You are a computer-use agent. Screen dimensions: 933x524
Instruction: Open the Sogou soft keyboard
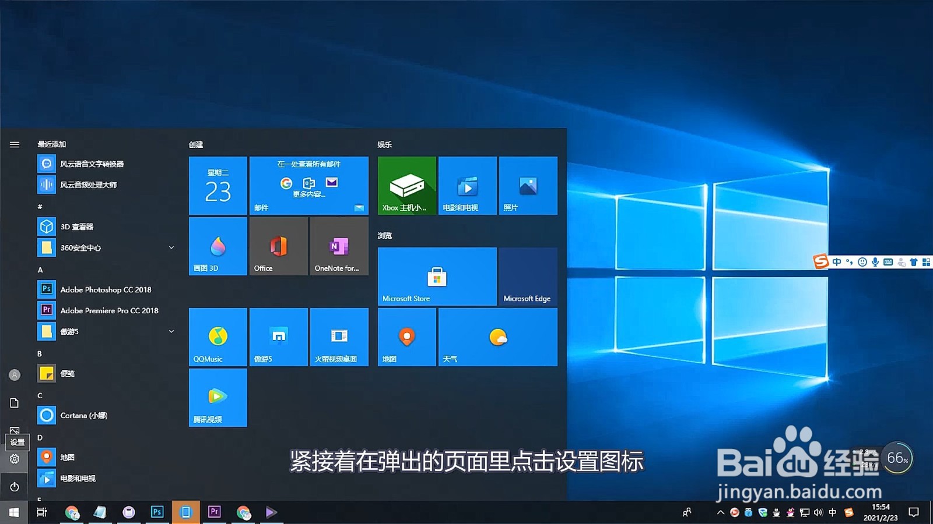coord(888,262)
